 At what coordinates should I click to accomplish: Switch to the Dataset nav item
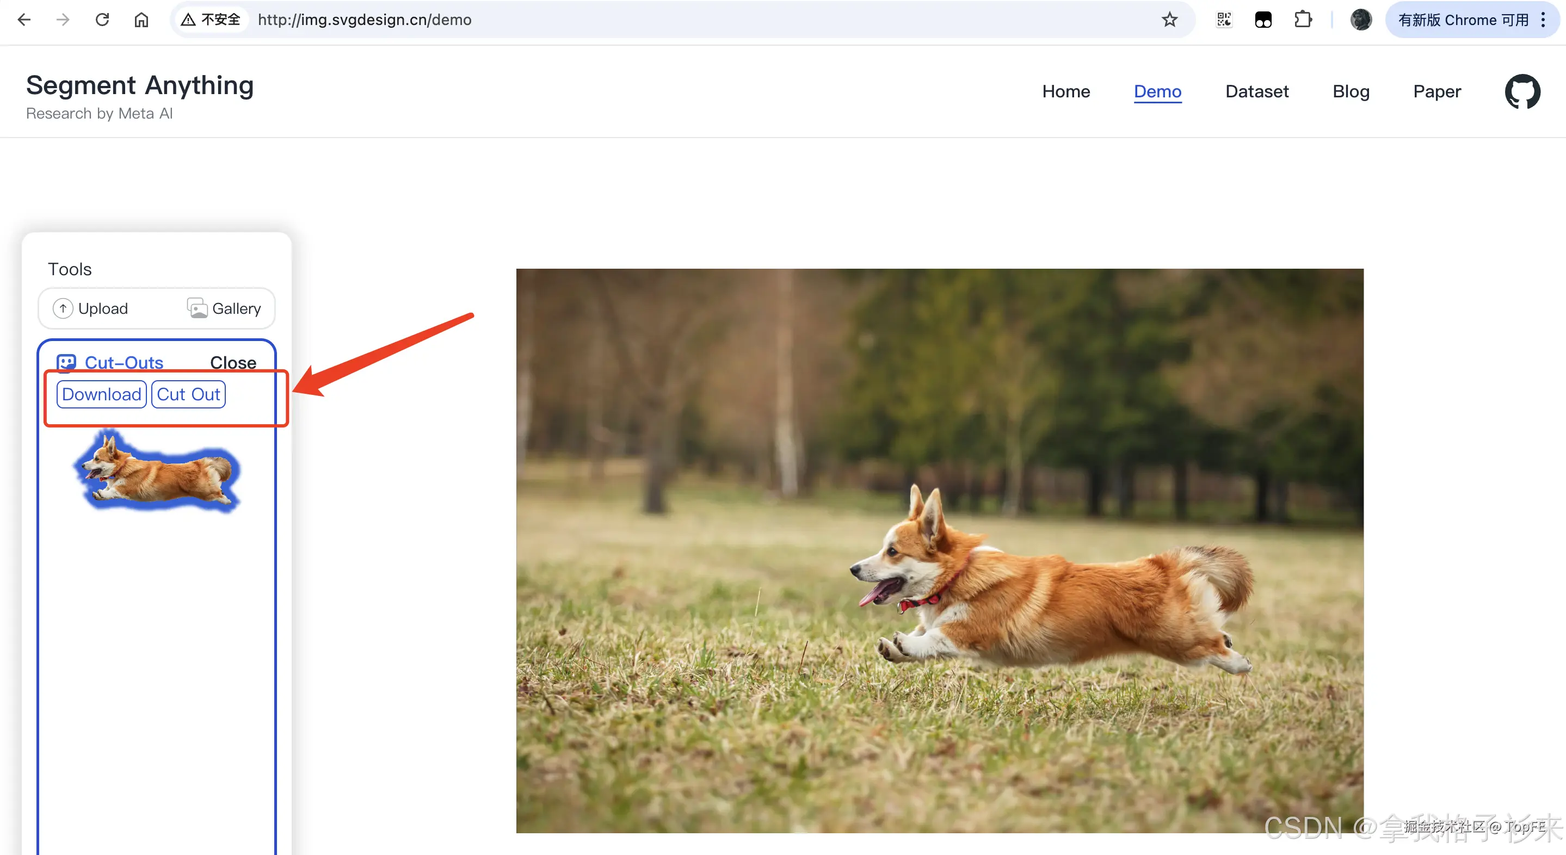[1256, 91]
